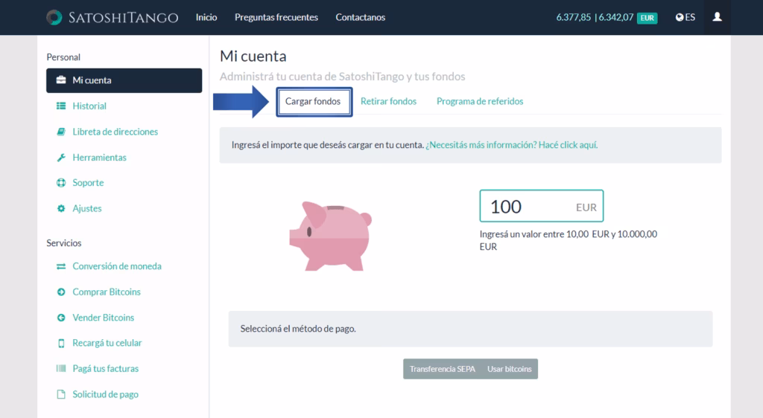Click the Ajustes gear icon
This screenshot has width=763, height=418.
pyautogui.click(x=61, y=209)
